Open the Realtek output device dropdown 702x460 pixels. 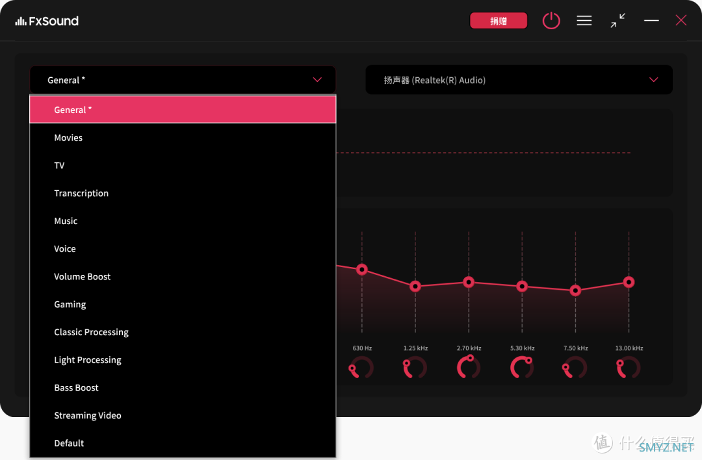pos(519,80)
